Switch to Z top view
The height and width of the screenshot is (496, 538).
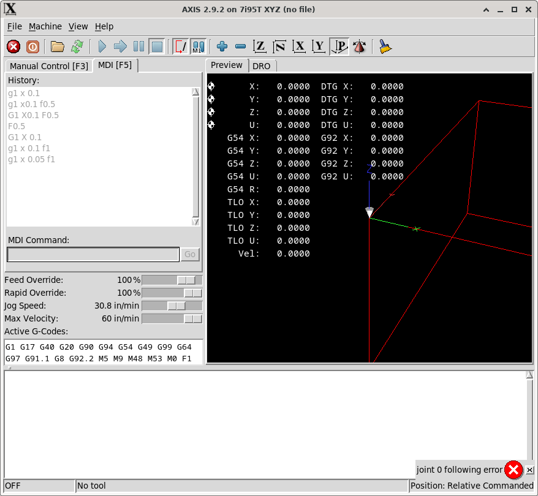(260, 47)
